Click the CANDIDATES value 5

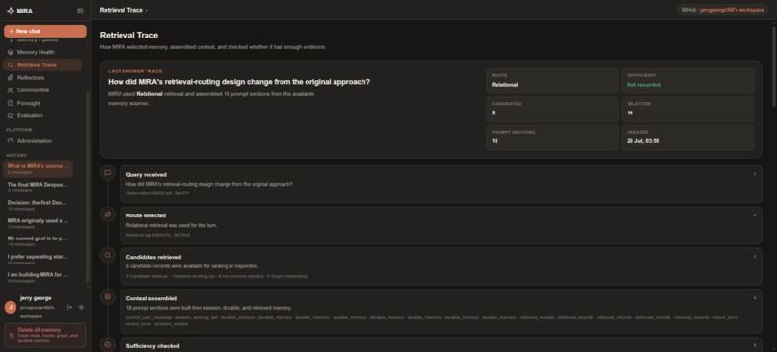[x=493, y=113]
